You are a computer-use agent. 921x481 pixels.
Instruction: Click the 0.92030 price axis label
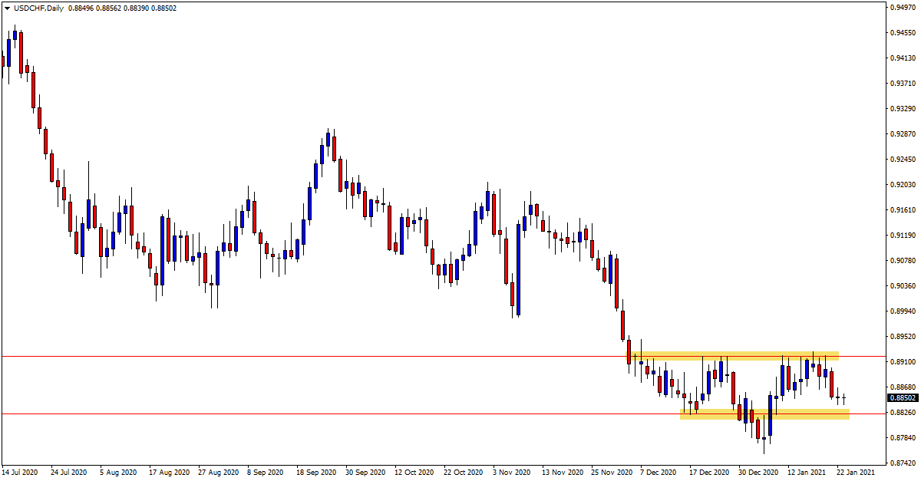point(903,185)
